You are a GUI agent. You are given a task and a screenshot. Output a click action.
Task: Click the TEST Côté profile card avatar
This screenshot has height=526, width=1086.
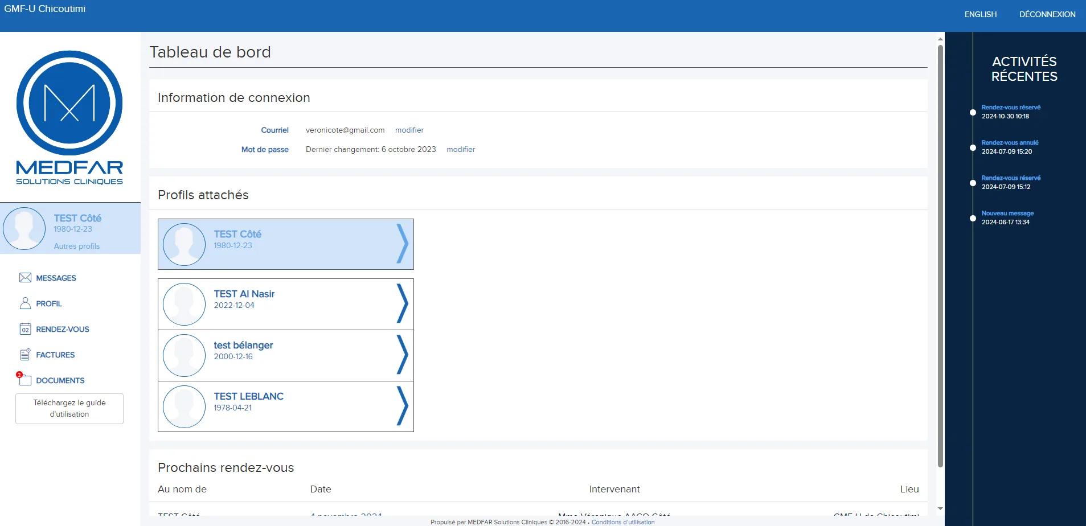tap(184, 244)
